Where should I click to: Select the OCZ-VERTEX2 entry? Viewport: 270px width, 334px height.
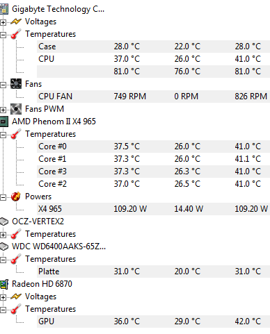click(x=38, y=222)
